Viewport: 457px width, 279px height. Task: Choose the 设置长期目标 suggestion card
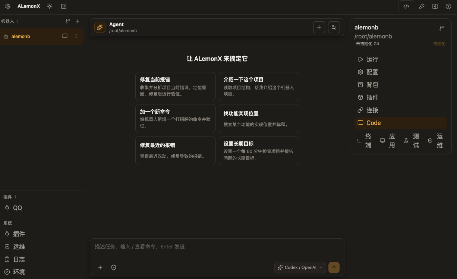click(x=259, y=151)
